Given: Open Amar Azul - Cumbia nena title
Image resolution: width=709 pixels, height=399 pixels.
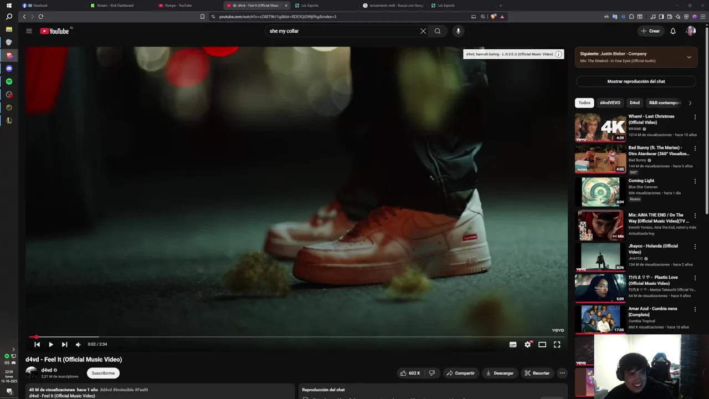Looking at the screenshot, I should coord(653,311).
